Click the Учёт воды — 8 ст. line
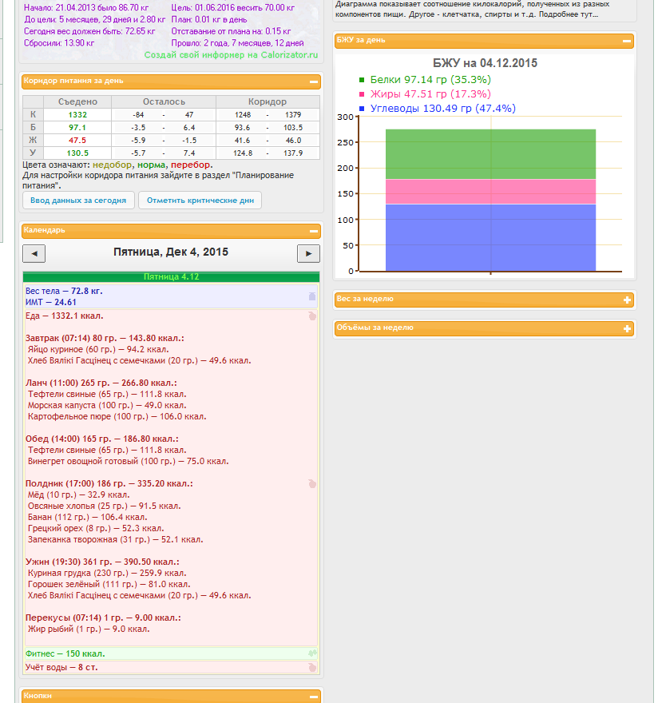 (61, 667)
